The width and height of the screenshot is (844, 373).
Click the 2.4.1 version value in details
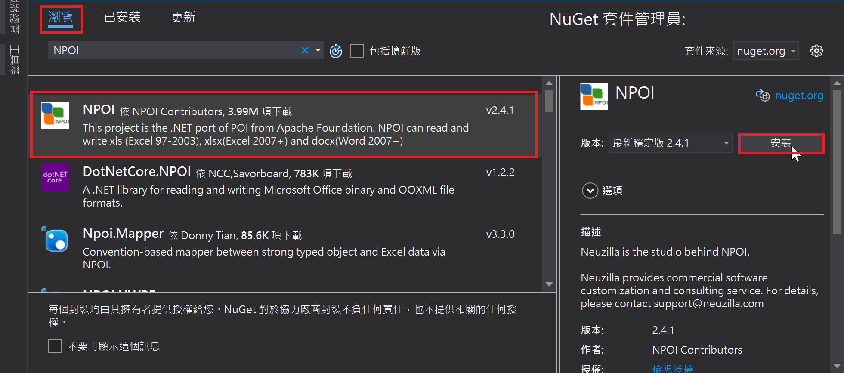(663, 330)
